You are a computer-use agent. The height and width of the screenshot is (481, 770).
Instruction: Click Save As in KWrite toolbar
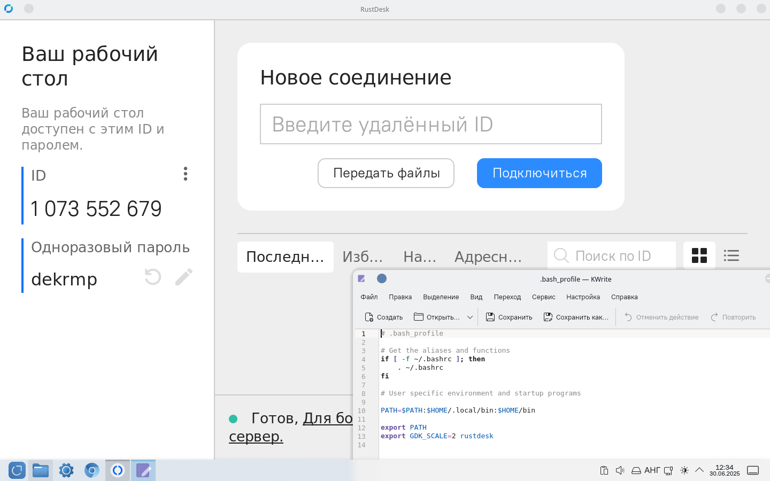576,317
